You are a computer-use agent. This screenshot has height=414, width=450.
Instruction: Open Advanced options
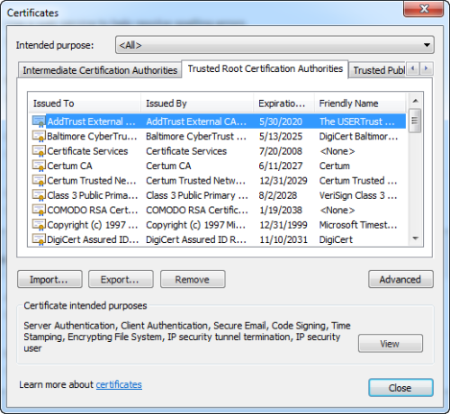(x=400, y=279)
